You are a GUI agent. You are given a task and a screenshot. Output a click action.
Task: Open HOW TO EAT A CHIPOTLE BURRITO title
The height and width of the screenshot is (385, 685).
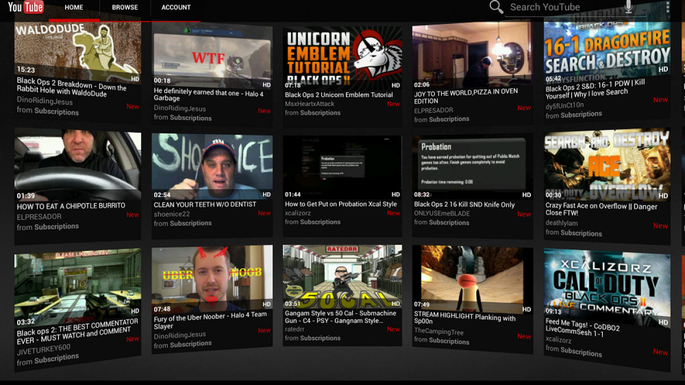(x=71, y=206)
